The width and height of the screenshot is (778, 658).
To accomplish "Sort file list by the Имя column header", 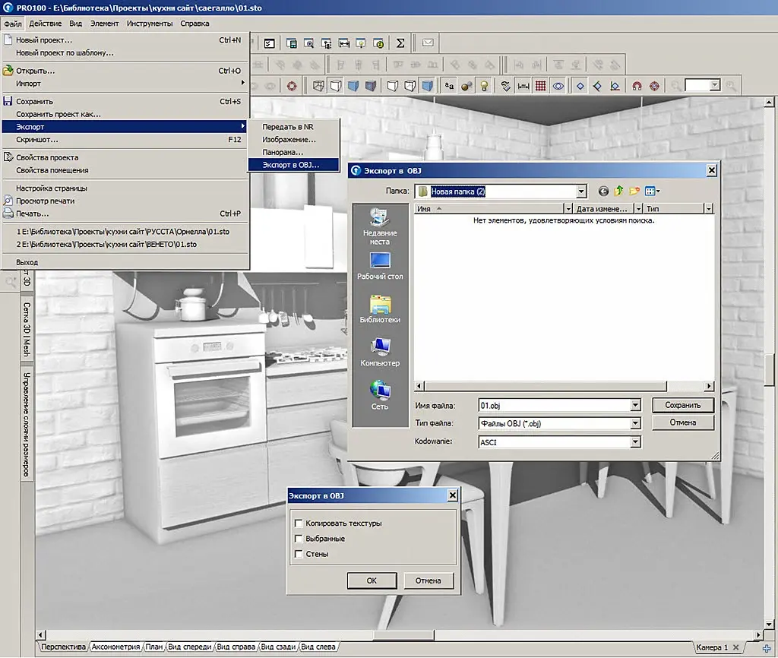I will (x=489, y=209).
